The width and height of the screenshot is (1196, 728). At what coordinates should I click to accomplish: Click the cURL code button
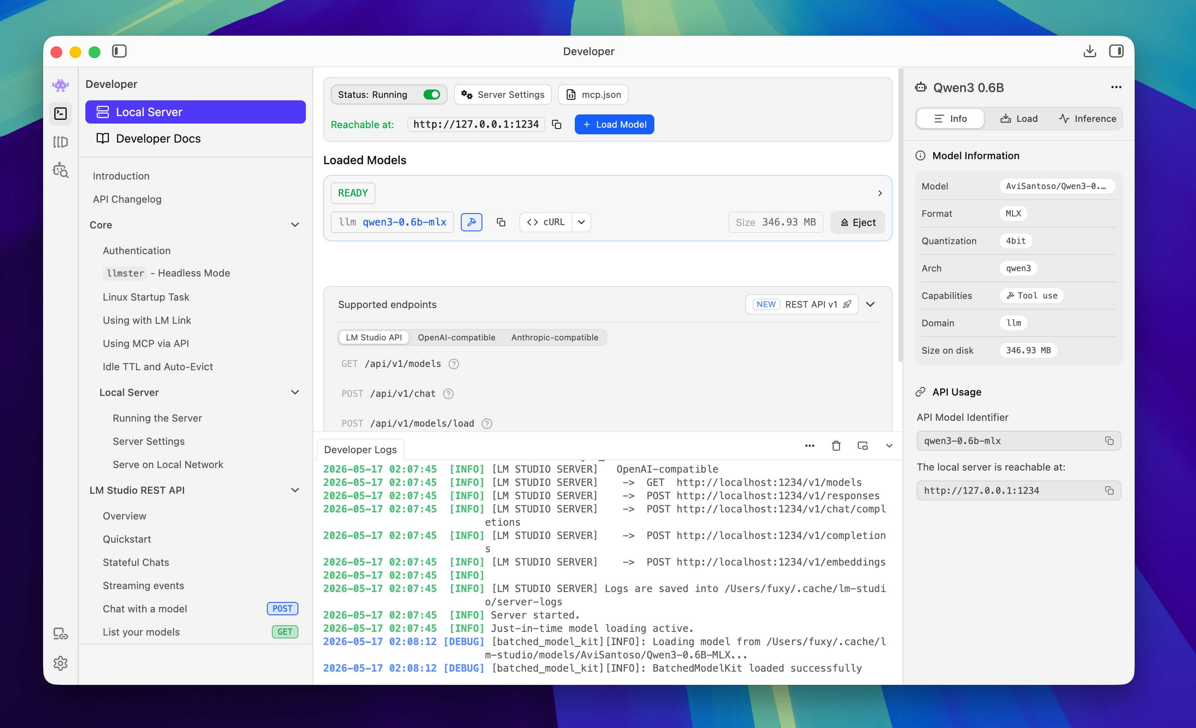546,222
